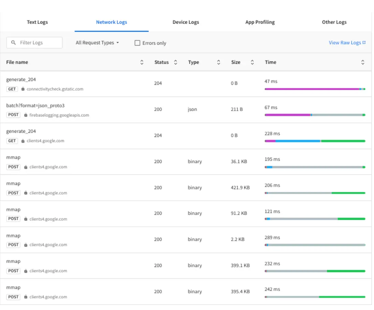
Task: Switch to the Device Logs tab
Action: pos(186,22)
